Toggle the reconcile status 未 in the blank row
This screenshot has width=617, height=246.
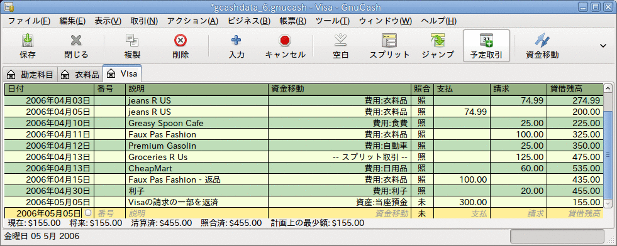click(422, 213)
